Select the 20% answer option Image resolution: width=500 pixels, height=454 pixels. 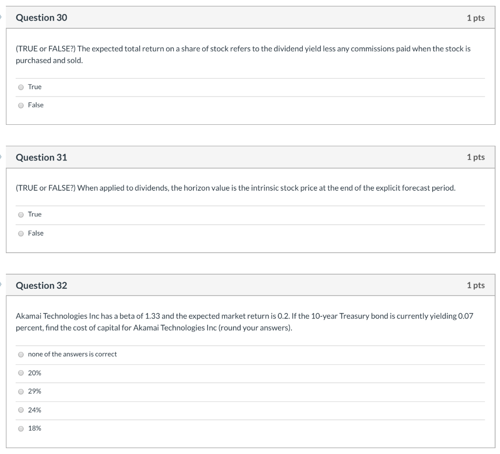21,373
